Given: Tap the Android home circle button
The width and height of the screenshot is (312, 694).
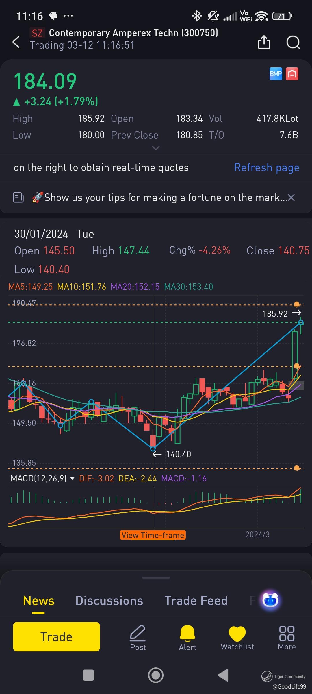Looking at the screenshot, I should pos(156,675).
